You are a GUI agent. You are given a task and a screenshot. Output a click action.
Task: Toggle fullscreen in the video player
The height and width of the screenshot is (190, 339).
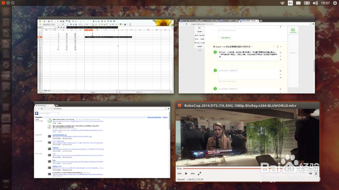click(199, 173)
